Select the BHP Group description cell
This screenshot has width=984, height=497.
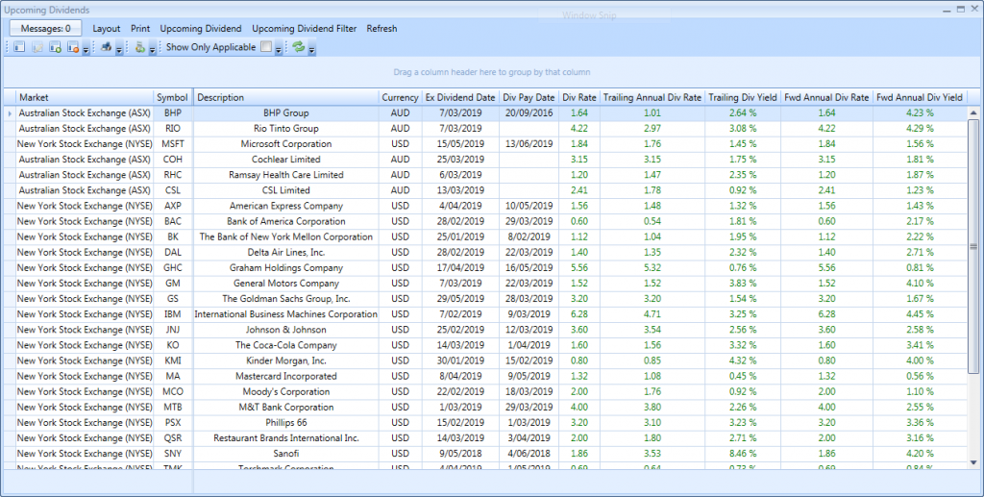click(x=286, y=113)
